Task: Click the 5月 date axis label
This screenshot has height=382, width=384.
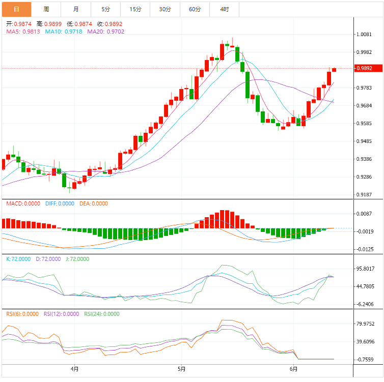Action: tap(181, 369)
